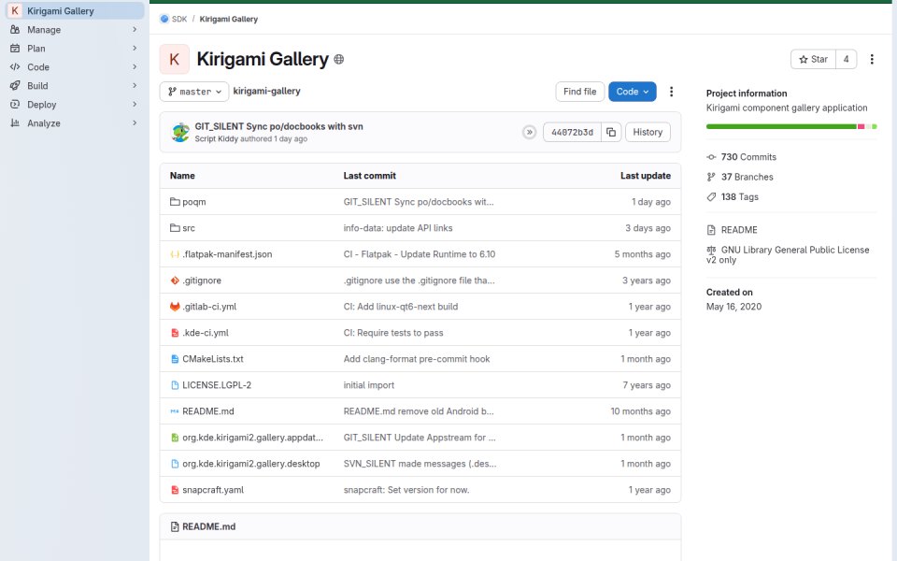Open the .gitlab-ci.yml file
This screenshot has width=897, height=561.
[x=209, y=307]
